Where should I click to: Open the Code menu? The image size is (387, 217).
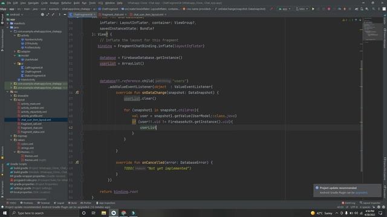[x=44, y=3]
